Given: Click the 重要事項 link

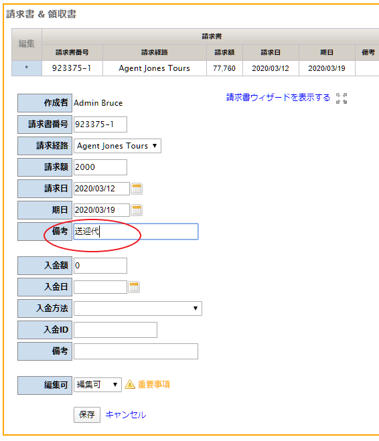Looking at the screenshot, I should tap(154, 385).
